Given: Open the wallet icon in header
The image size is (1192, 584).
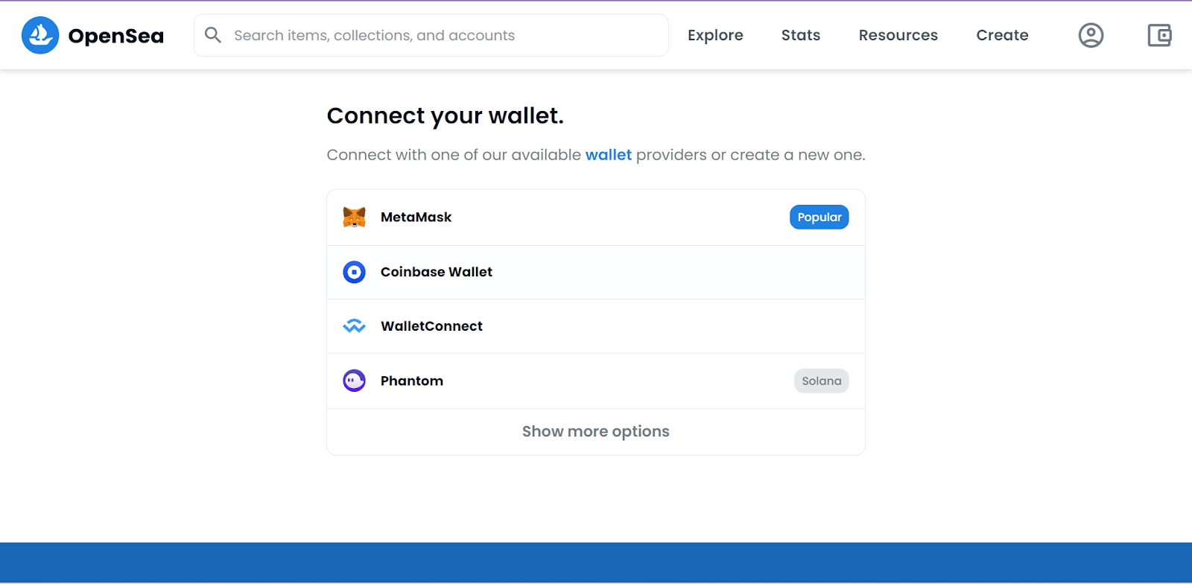Looking at the screenshot, I should (1159, 35).
